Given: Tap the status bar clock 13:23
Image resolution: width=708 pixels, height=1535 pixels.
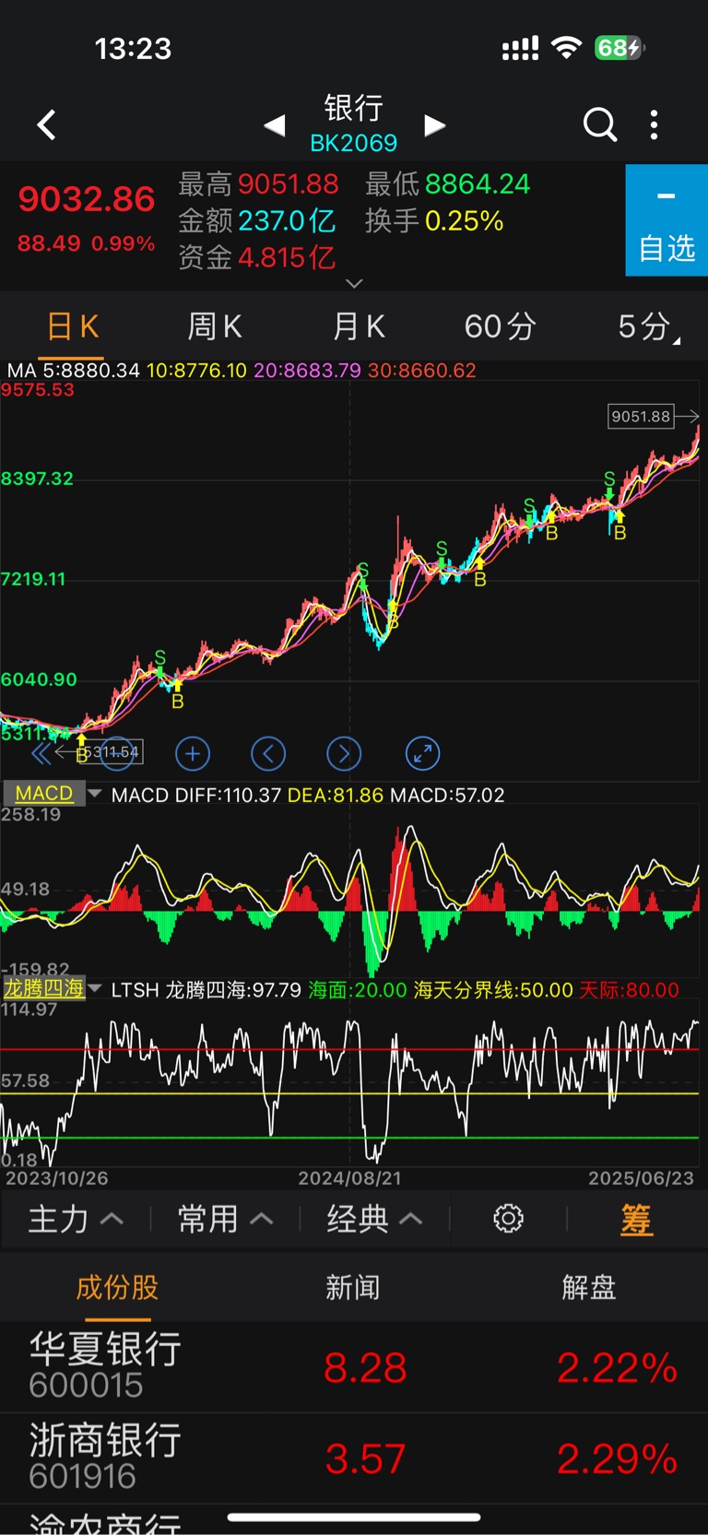Looking at the screenshot, I should click(x=134, y=48).
